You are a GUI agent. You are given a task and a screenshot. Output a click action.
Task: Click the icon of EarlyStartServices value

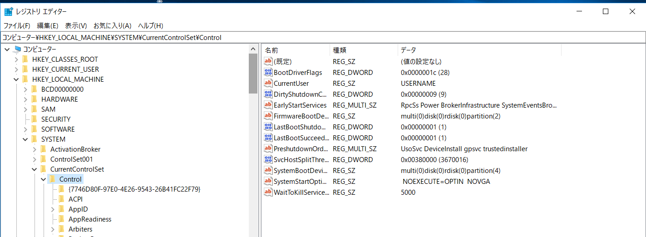[268, 105]
